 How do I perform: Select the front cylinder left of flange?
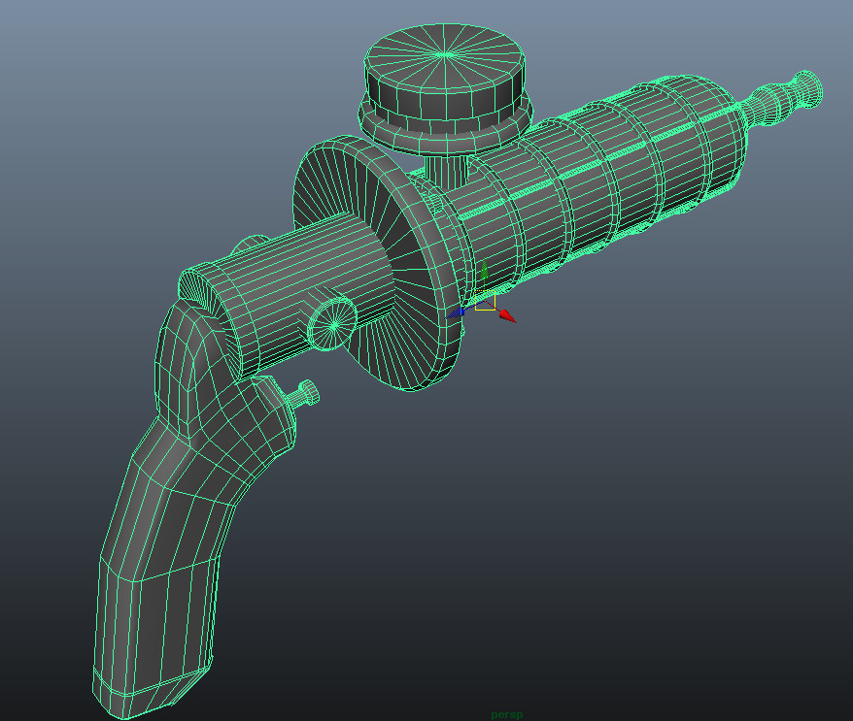[x=291, y=291]
